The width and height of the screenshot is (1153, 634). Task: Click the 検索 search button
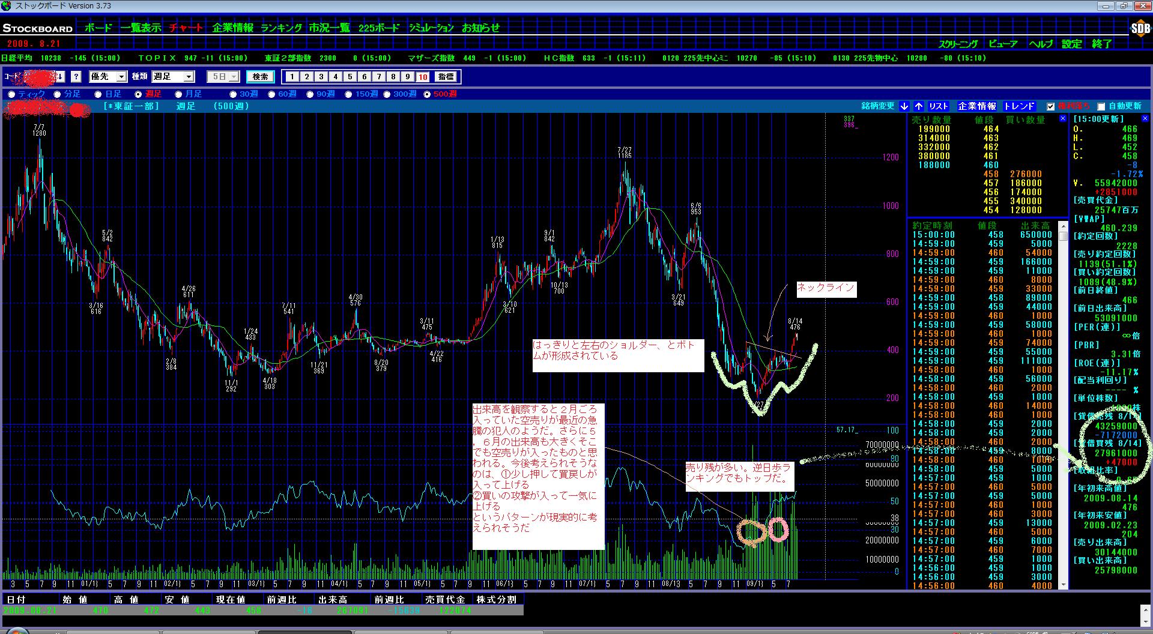click(260, 77)
